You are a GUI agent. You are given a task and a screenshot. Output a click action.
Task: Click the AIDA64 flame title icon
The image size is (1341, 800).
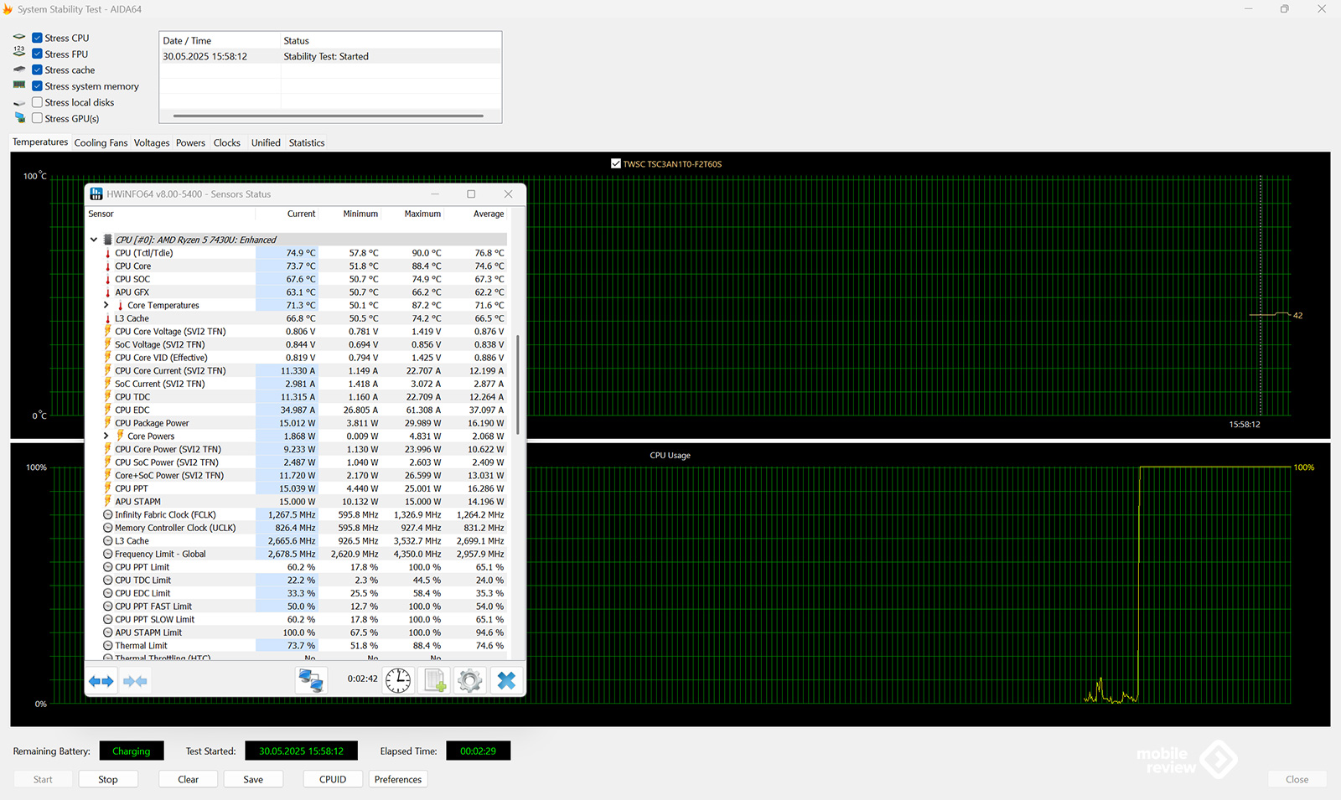[x=8, y=9]
